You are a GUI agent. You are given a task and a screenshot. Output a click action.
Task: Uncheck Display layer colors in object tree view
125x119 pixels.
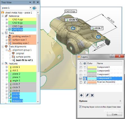pyautogui.click(x=80, y=107)
